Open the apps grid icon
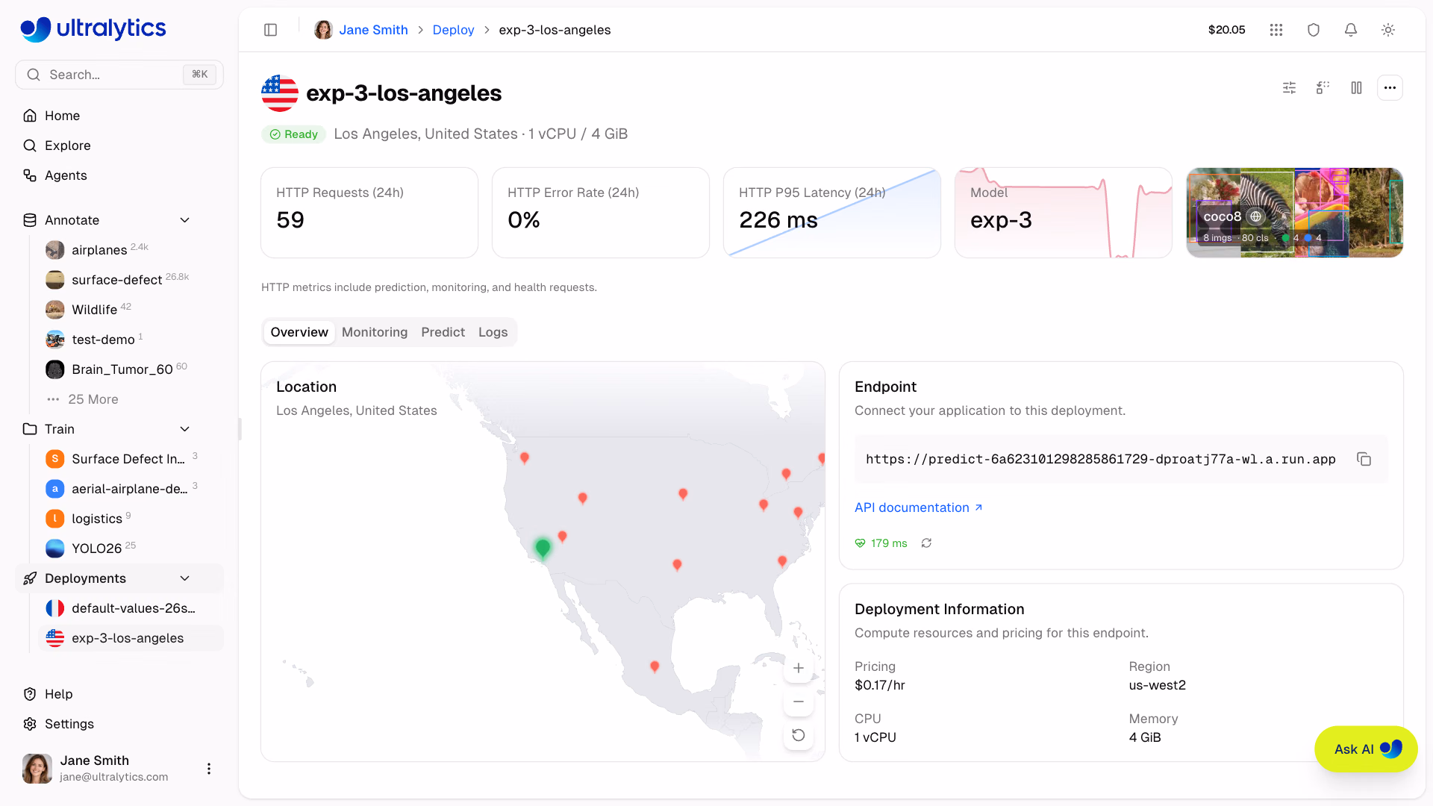The height and width of the screenshot is (806, 1433). pyautogui.click(x=1276, y=30)
